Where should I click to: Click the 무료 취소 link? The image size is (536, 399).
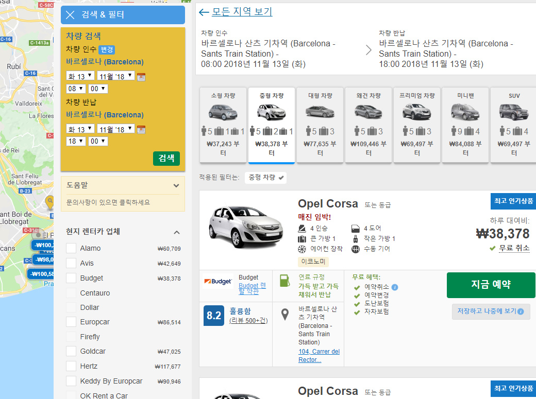tap(514, 248)
